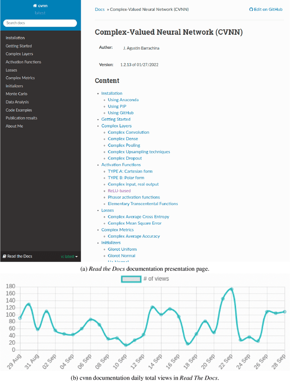
Task: Open Publication results in the sidebar
Action: (21, 118)
